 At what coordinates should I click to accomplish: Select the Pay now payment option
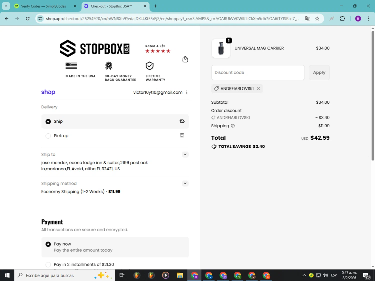(x=115, y=247)
